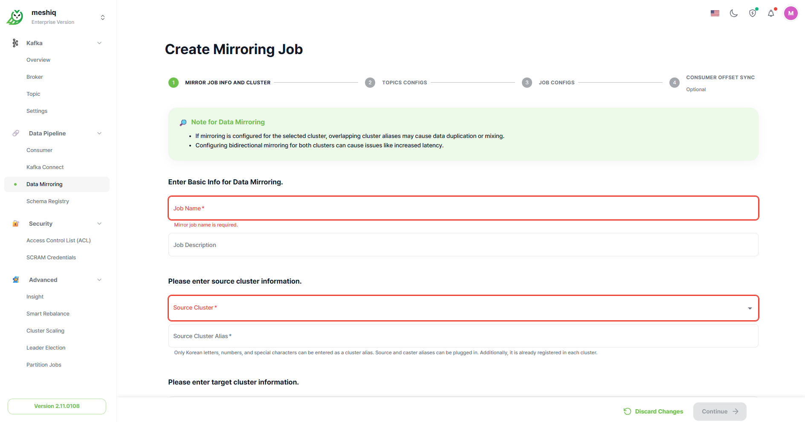The width and height of the screenshot is (805, 422).
Task: Collapse the Security menu section
Action: (x=99, y=224)
